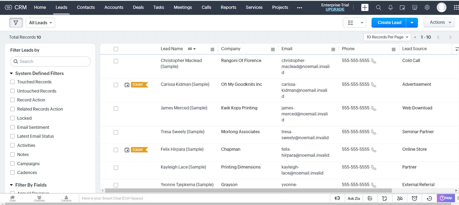Open the calendar icon in top bar
The height and width of the screenshot is (205, 459).
[402, 7]
